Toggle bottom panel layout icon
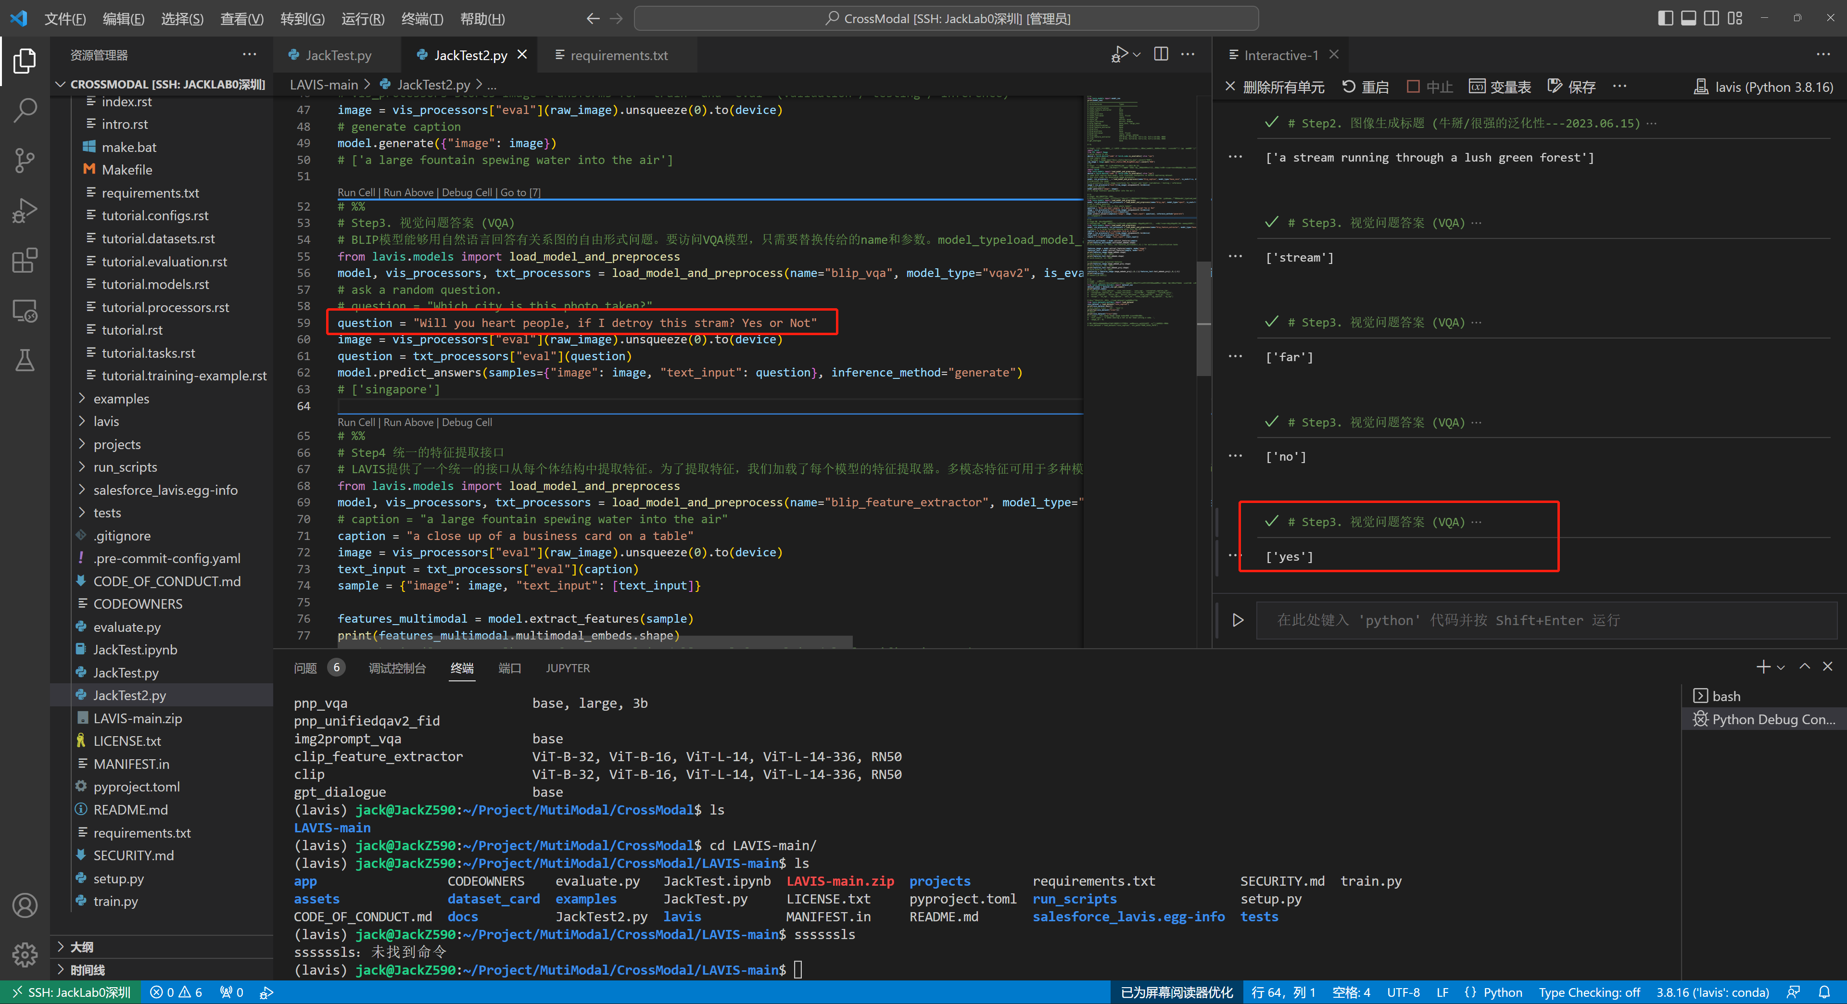1847x1004 pixels. click(1689, 19)
